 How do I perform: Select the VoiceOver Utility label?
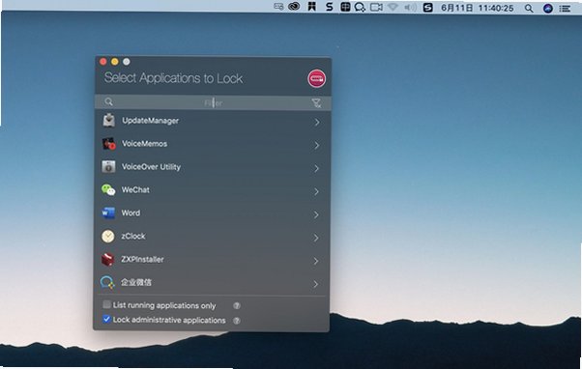(x=151, y=167)
